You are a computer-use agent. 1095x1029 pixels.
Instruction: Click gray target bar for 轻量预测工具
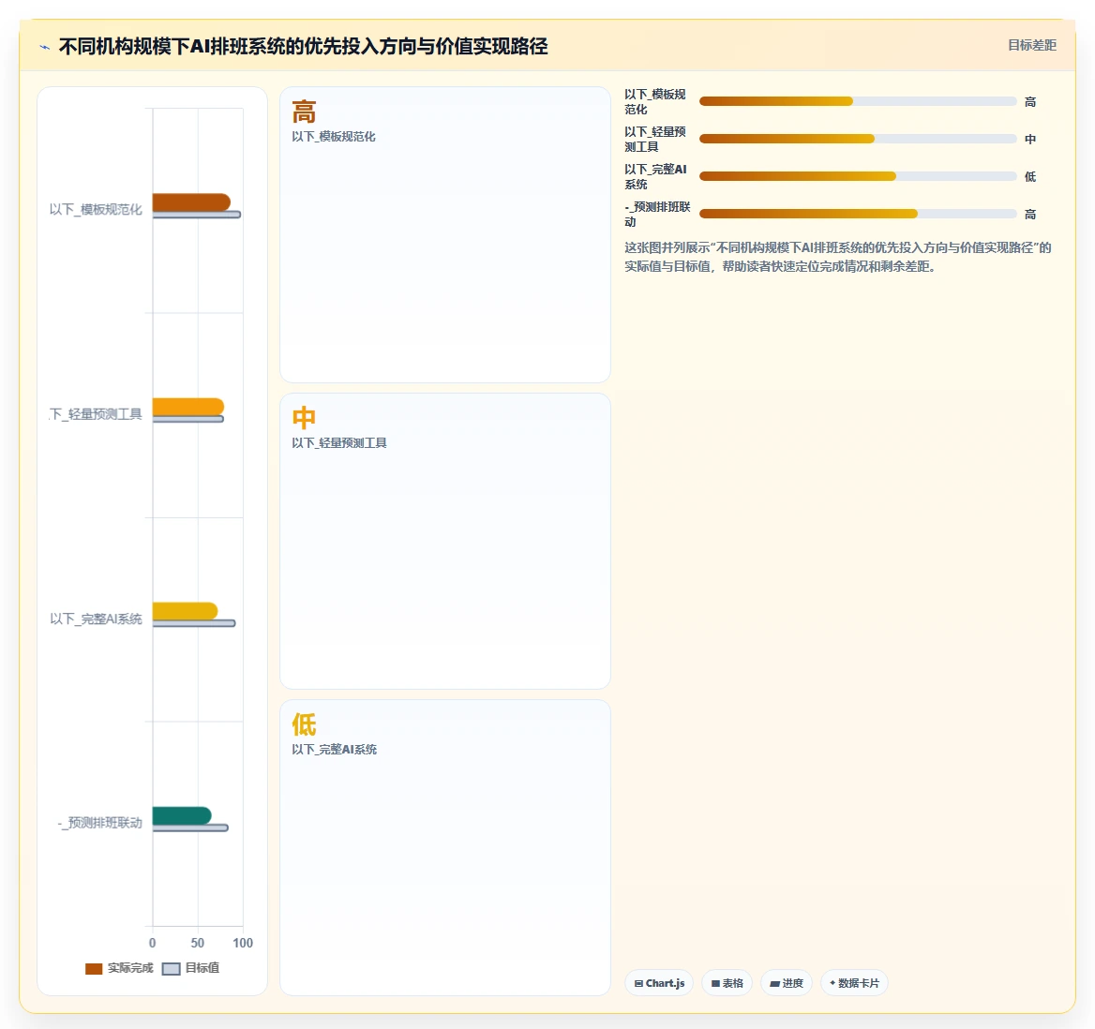coord(188,419)
